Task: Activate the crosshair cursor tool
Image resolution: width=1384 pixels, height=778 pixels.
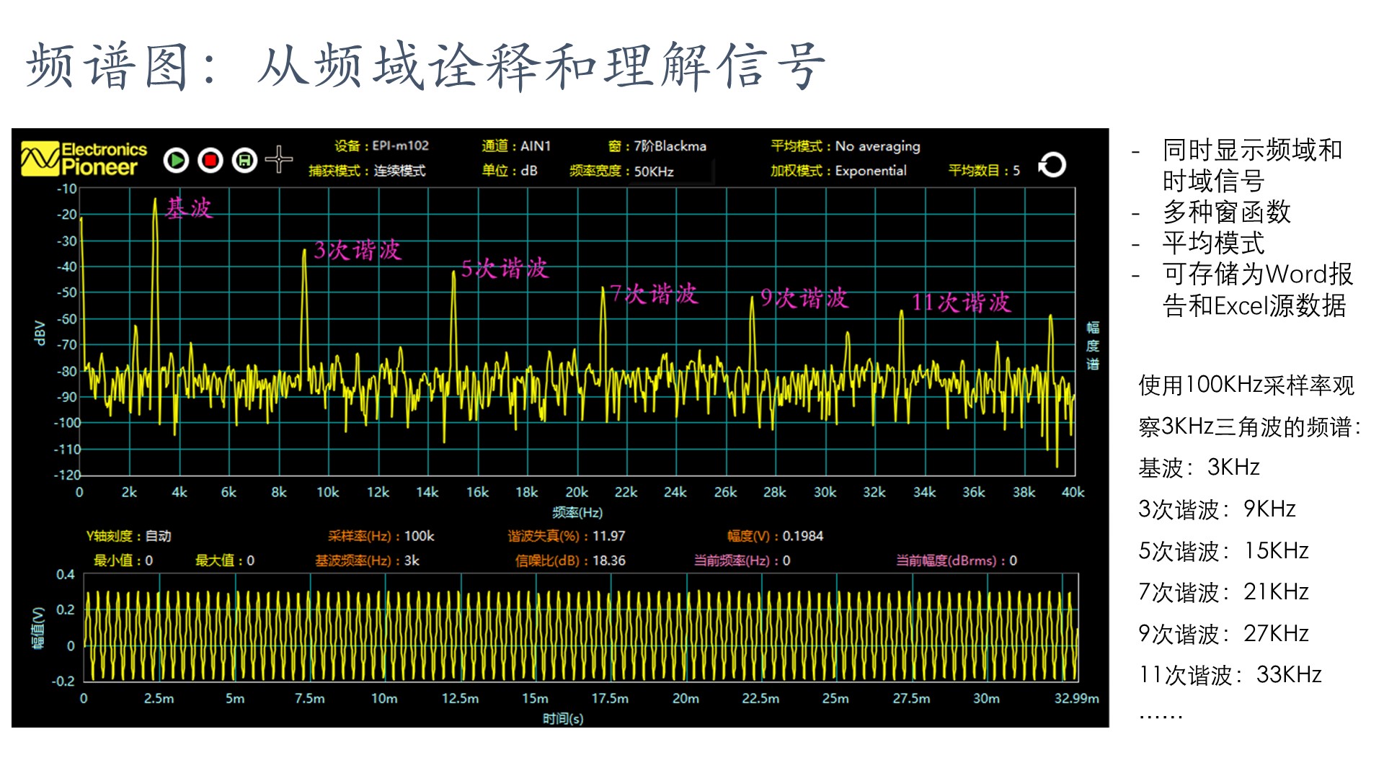Action: click(278, 159)
